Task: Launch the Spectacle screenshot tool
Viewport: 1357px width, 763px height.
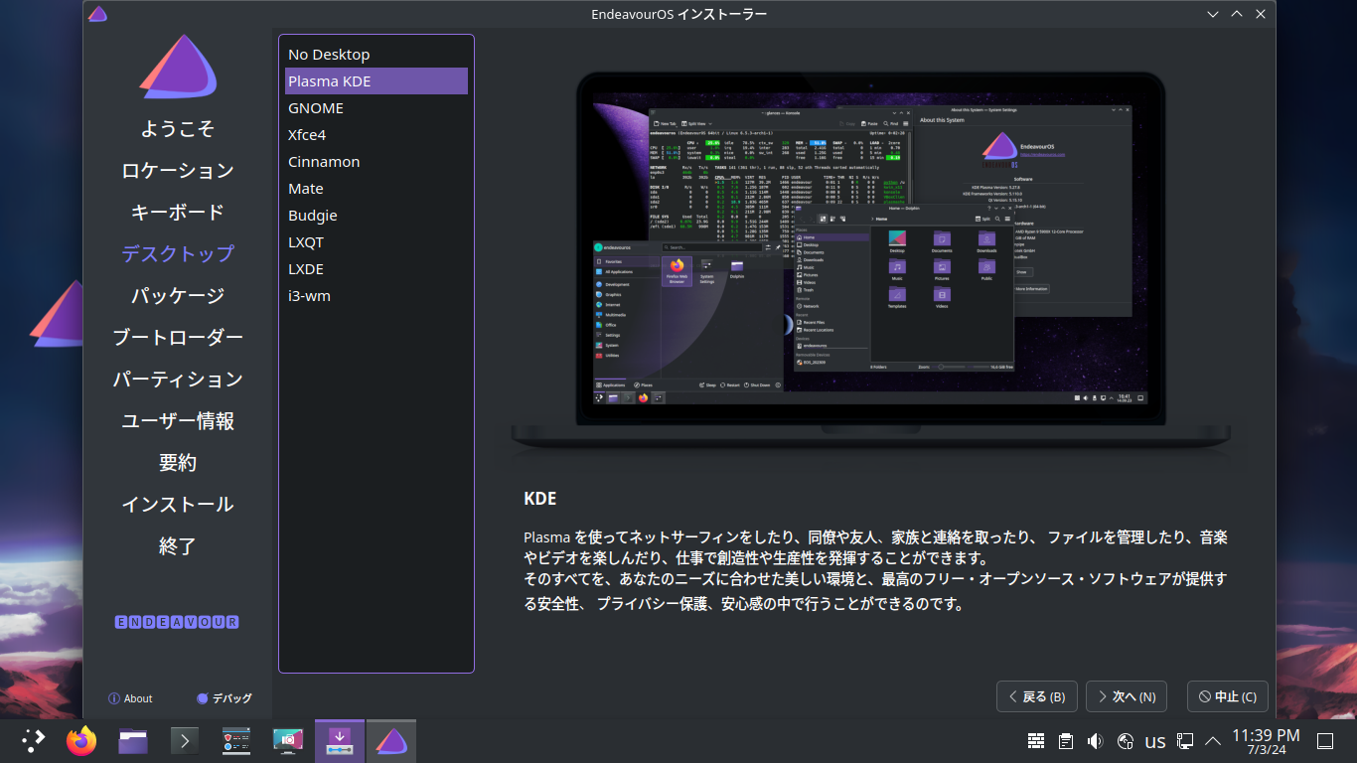Action: tap(288, 740)
